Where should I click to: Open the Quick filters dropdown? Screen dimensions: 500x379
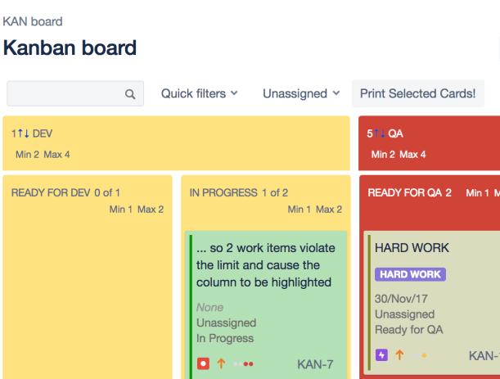click(x=199, y=93)
